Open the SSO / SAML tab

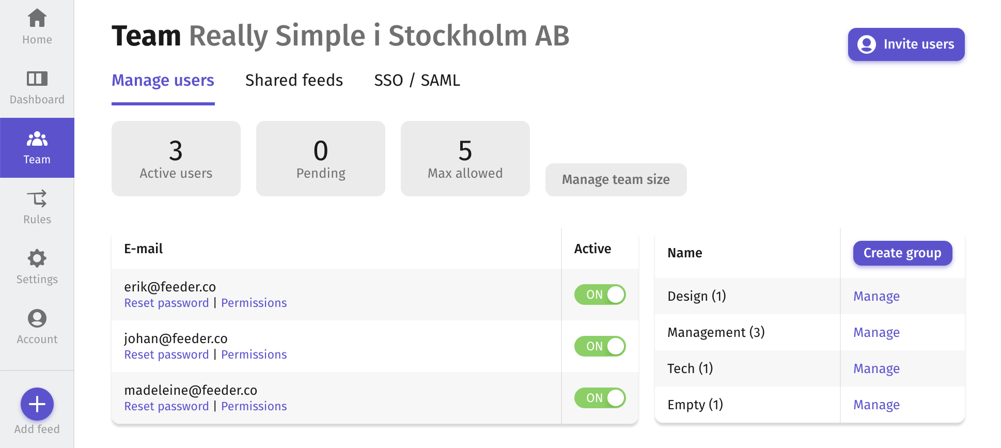[417, 81]
